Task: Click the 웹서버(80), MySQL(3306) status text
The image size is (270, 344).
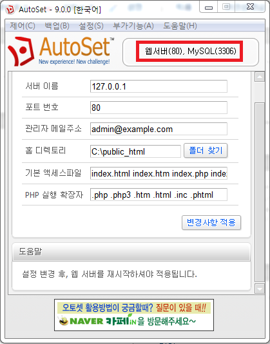Action: (190, 52)
